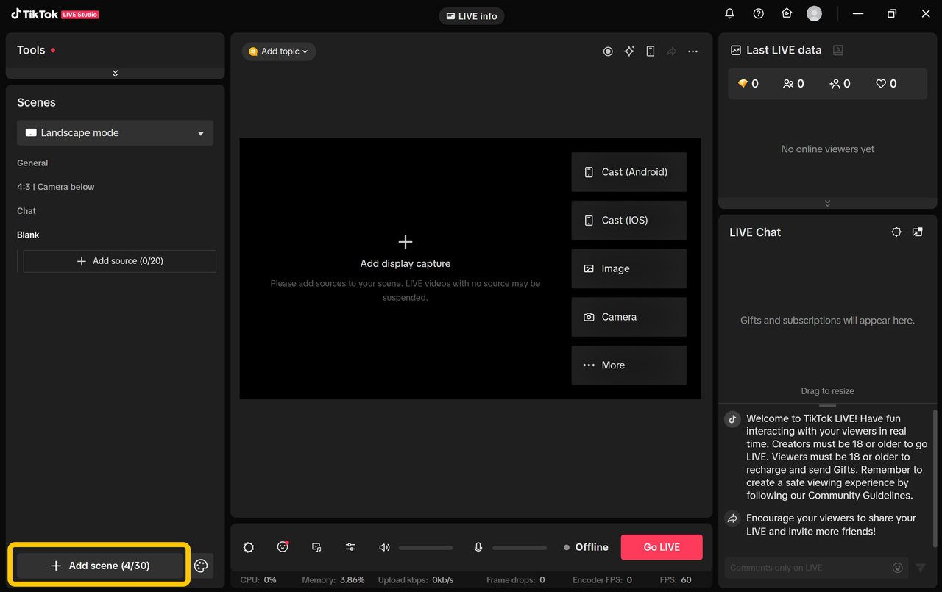Toggle the microphone icon

(x=478, y=547)
